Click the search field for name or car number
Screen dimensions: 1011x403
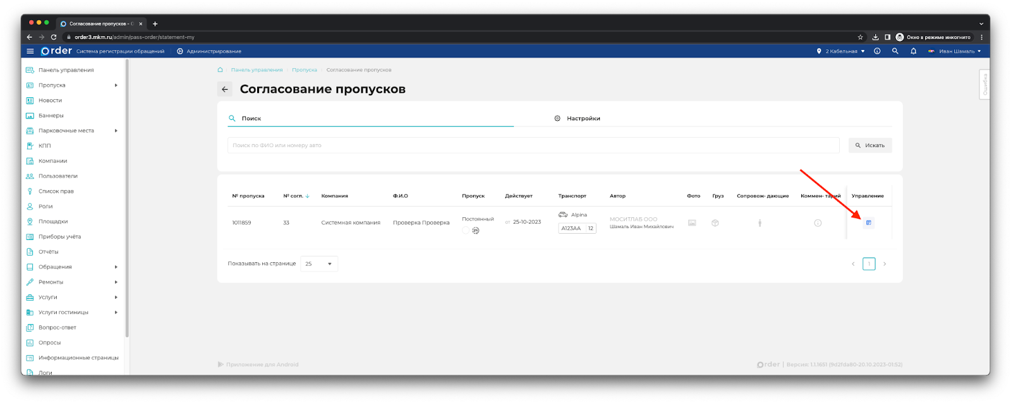pyautogui.click(x=533, y=145)
